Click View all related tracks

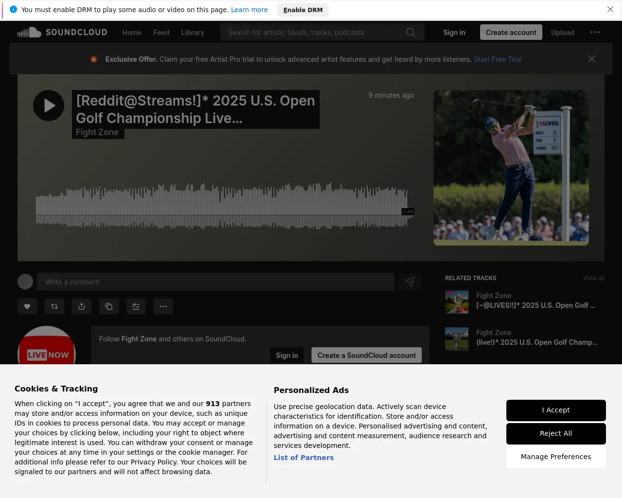click(x=594, y=278)
